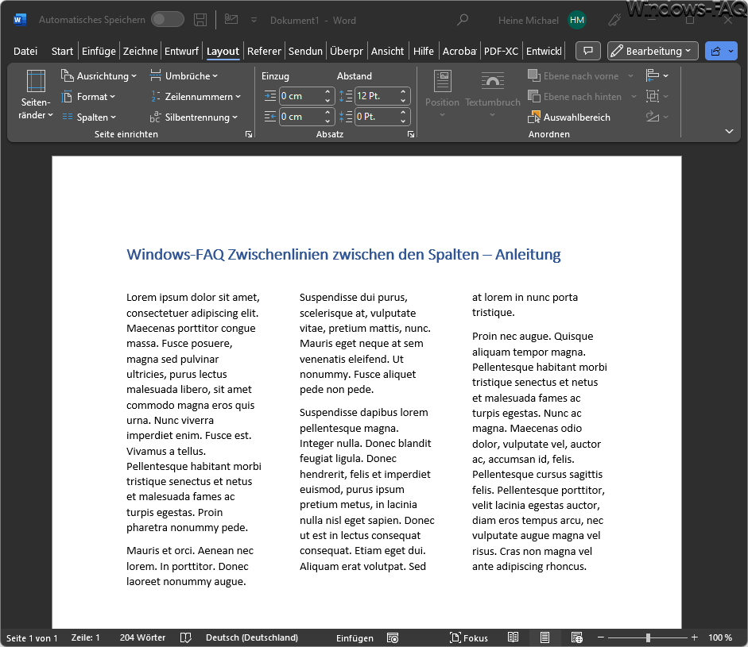Click the Save disk icon
The width and height of the screenshot is (748, 647).
click(x=200, y=20)
